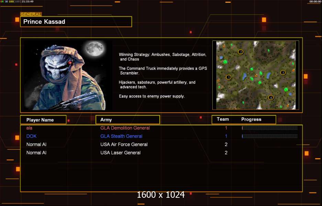Click GLA Demolition General army entry

coord(125,128)
